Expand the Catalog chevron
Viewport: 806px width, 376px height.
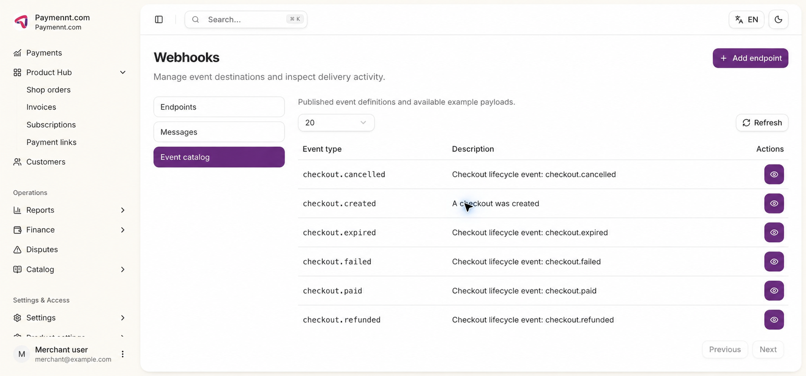(x=123, y=269)
